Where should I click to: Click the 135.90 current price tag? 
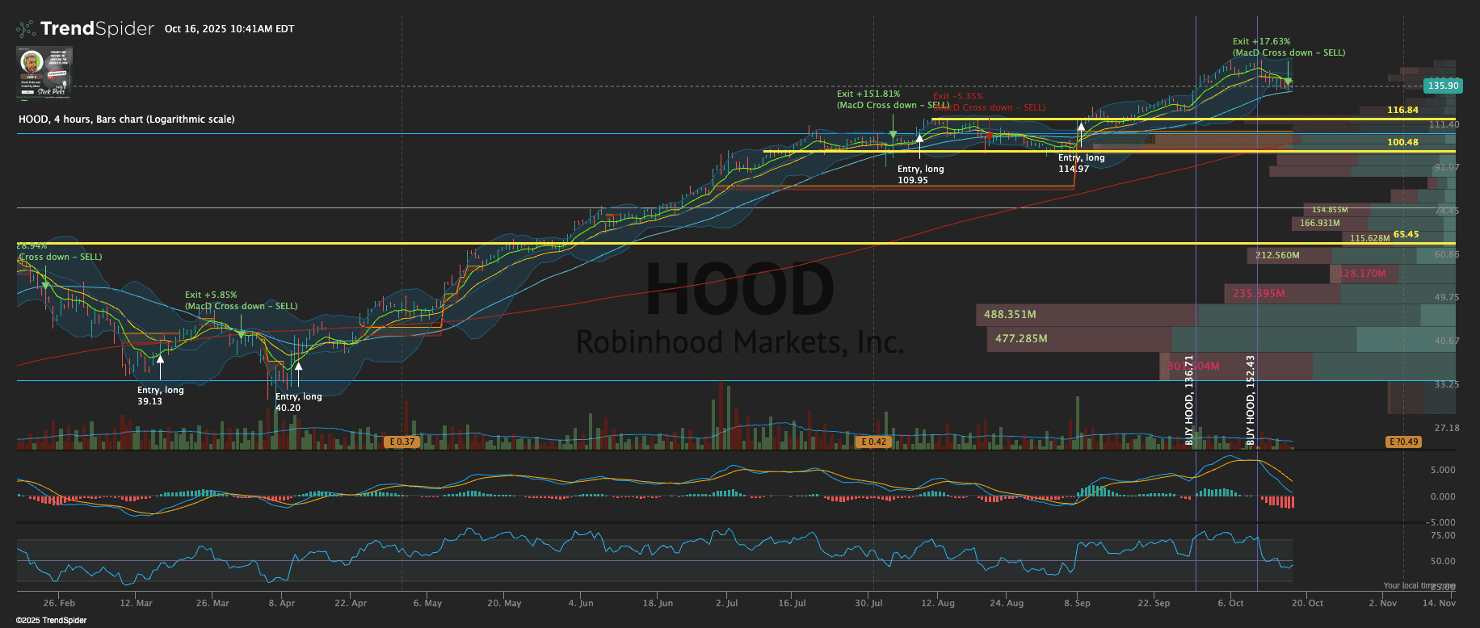pos(1442,86)
